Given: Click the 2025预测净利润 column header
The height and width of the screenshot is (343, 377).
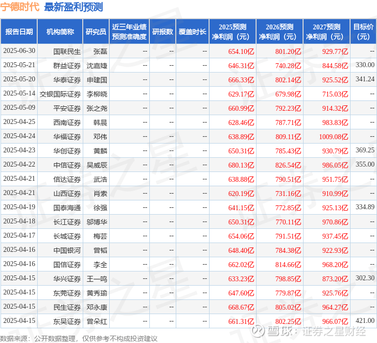Looking at the screenshot, I should pos(233,31).
